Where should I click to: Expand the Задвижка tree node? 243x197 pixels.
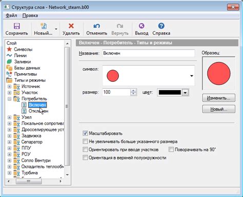10,136
